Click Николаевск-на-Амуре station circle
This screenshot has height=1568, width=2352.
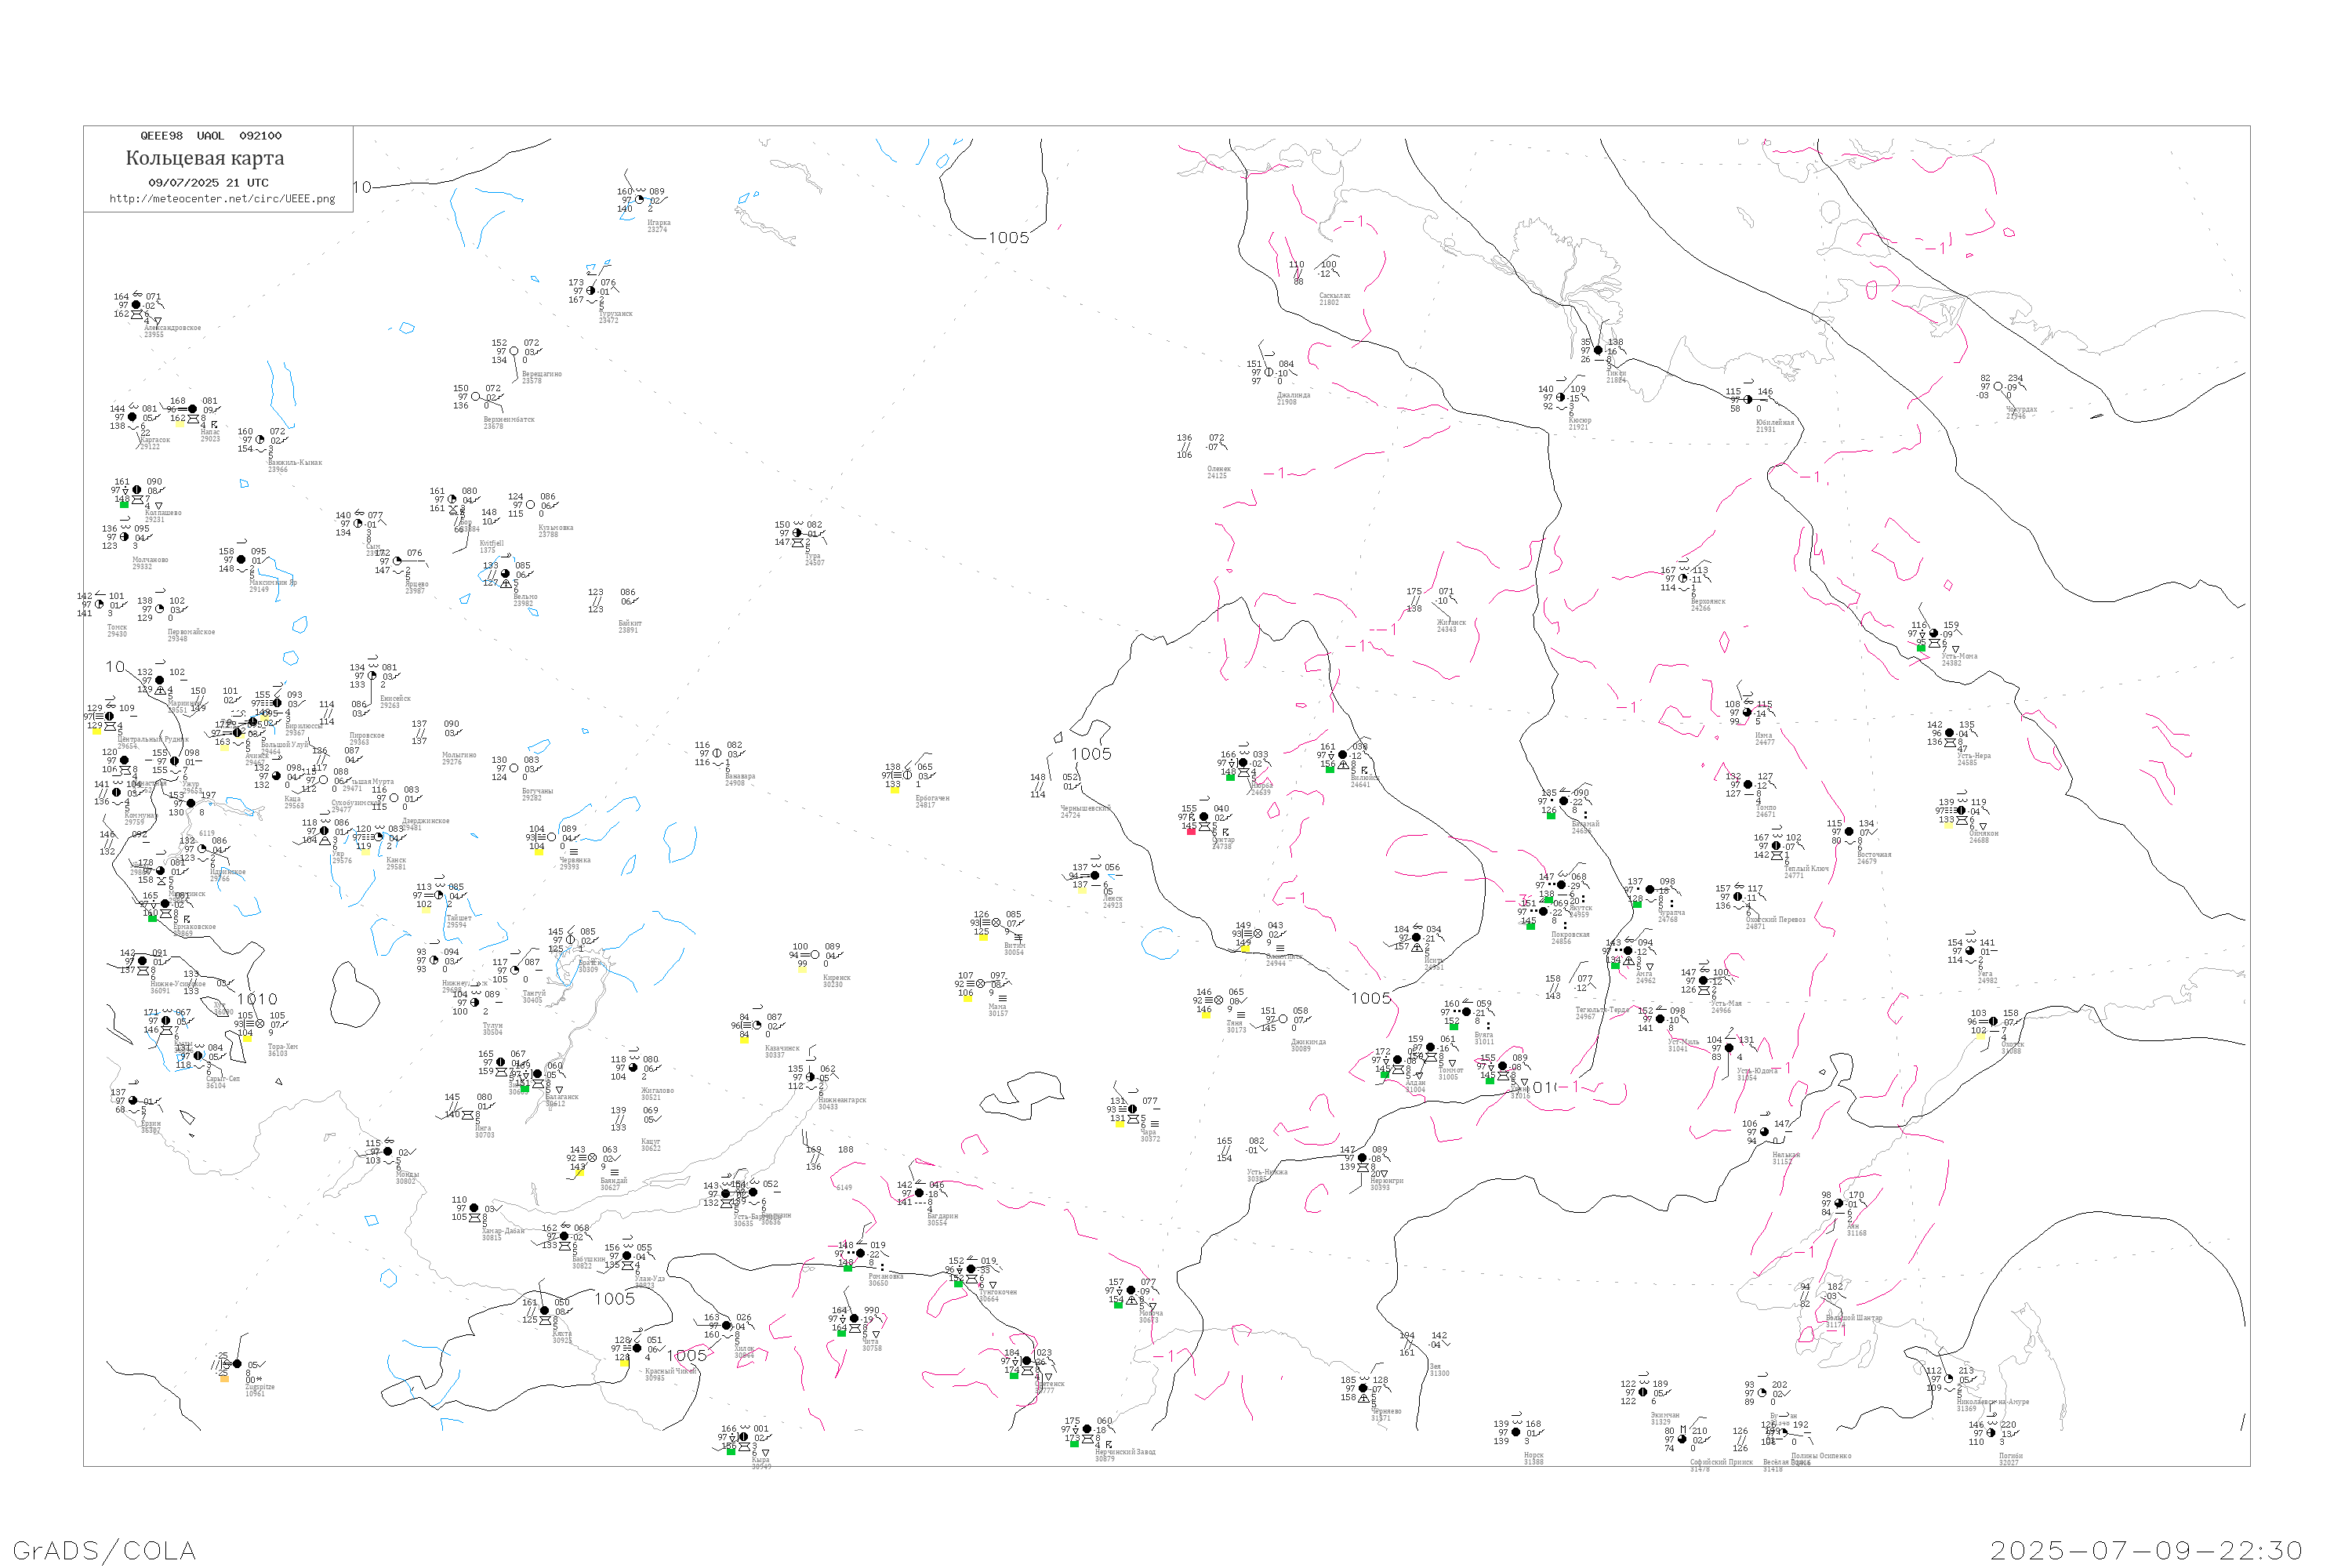click(x=1950, y=1379)
